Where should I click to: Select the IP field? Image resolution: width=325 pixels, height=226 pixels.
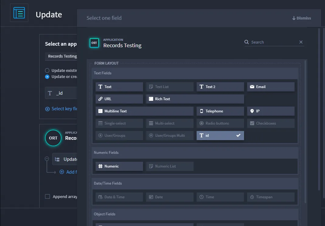point(271,111)
